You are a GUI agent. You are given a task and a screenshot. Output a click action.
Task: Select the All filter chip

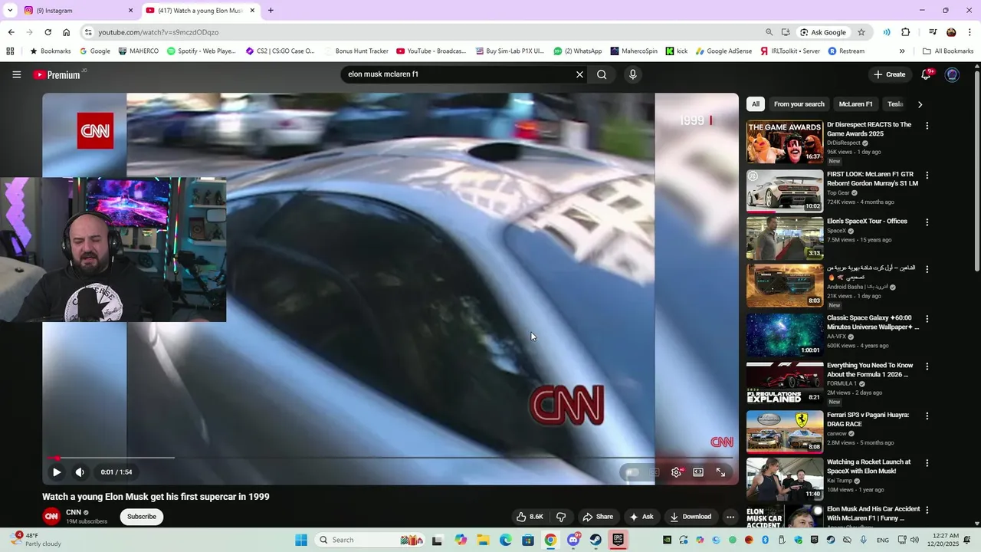tap(756, 104)
